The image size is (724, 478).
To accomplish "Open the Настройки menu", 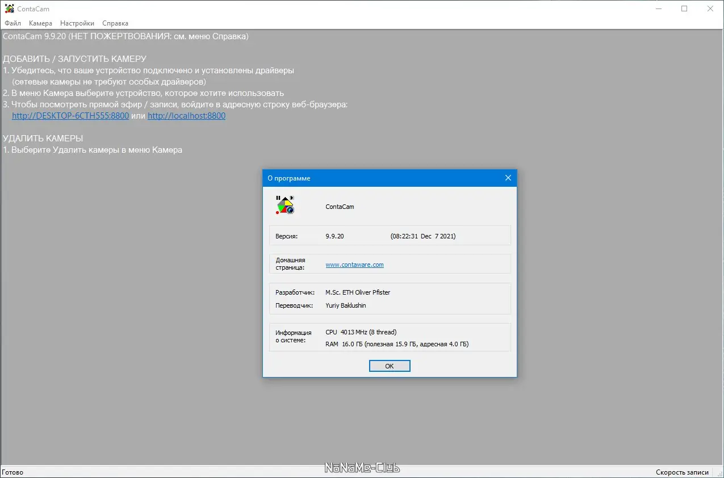I will coord(77,23).
